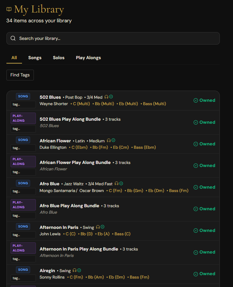Screen dimensions: 233x287
Task: Click the search magnifier icon
Action: [x=13, y=38]
